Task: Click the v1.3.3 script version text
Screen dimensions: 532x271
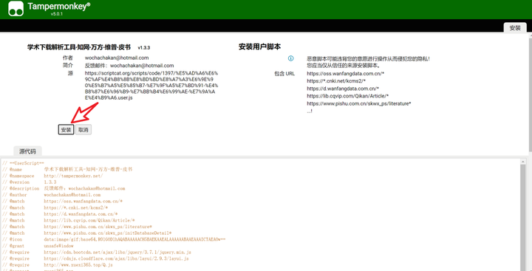Action: tap(144, 48)
